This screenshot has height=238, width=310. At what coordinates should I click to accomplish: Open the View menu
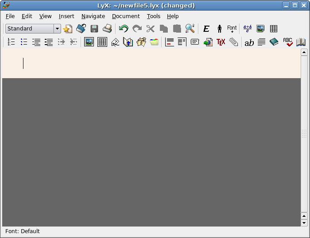click(45, 16)
